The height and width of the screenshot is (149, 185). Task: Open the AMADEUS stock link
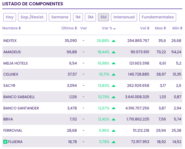[x=12, y=52]
